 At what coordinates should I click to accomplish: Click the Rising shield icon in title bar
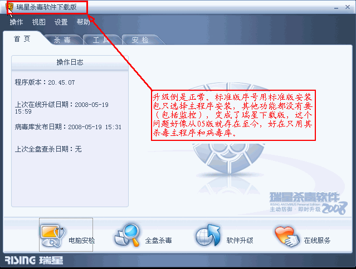(10, 7)
